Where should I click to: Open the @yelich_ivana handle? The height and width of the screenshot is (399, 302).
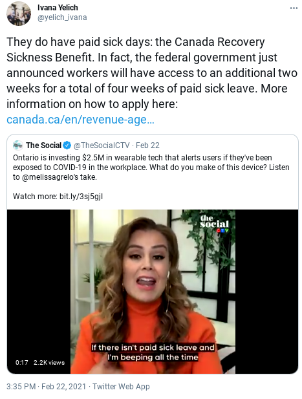click(62, 17)
